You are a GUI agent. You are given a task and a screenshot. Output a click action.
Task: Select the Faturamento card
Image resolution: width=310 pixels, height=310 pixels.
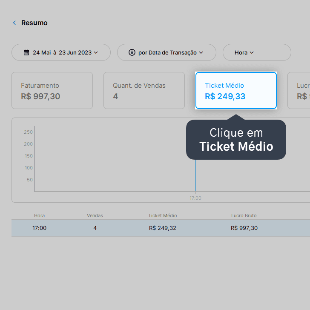point(52,91)
